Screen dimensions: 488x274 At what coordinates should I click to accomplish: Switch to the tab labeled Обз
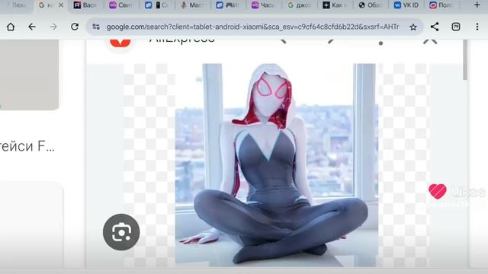[x=370, y=5]
